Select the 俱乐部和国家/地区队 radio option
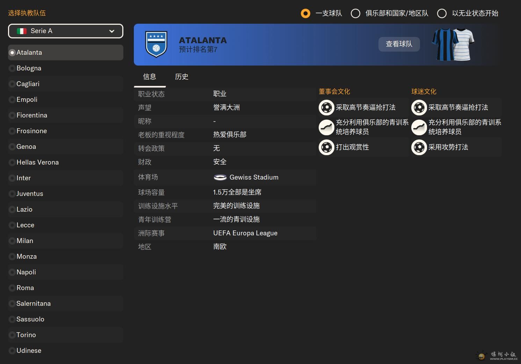The height and width of the screenshot is (364, 521). 355,13
